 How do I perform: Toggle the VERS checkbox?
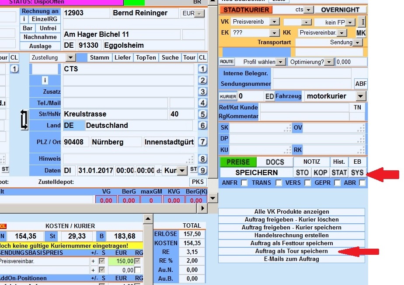(307, 183)
